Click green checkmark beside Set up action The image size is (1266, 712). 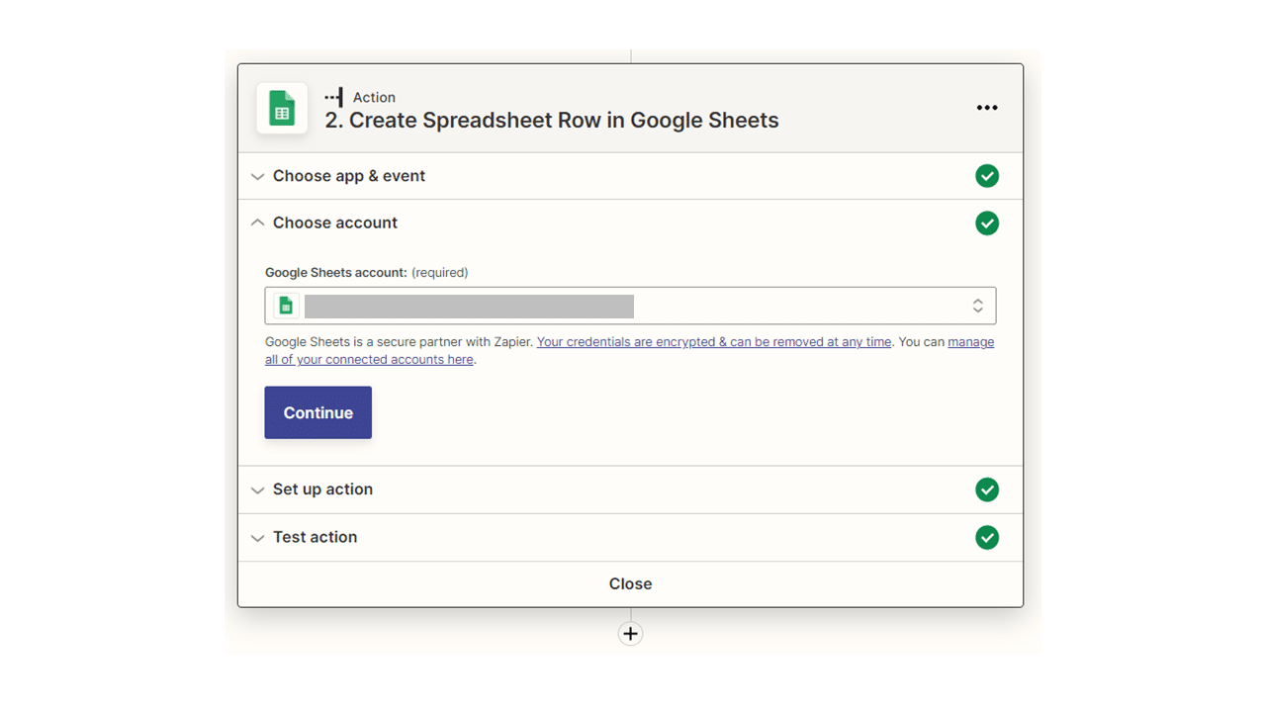pos(987,489)
